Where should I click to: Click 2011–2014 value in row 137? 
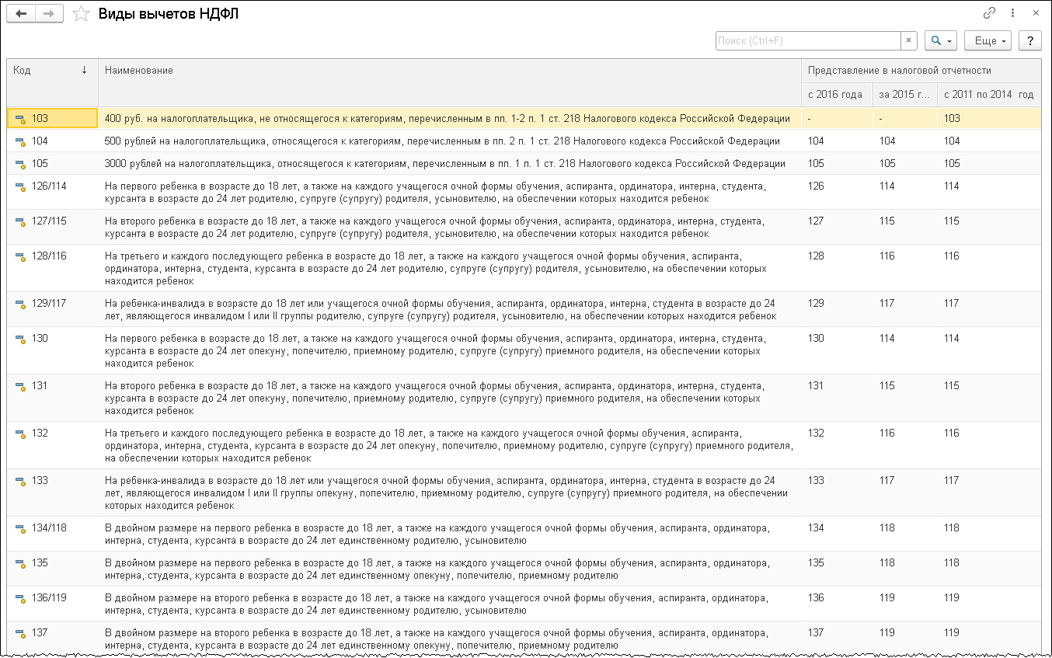952,632
